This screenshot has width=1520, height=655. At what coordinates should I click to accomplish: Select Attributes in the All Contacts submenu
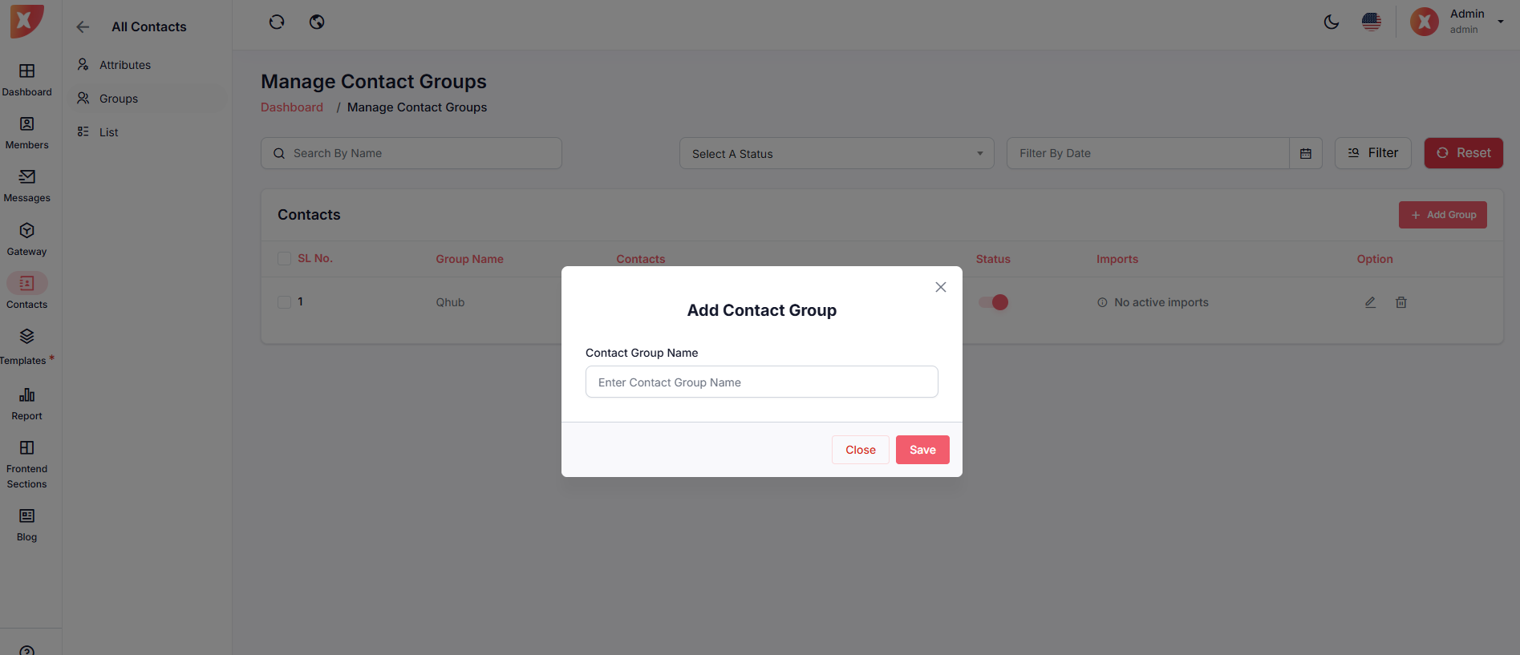tap(124, 65)
